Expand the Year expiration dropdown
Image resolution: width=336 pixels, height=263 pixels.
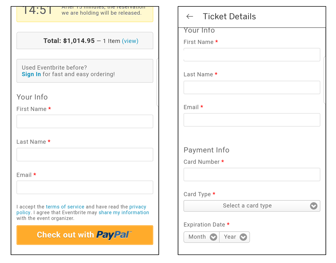(x=234, y=237)
